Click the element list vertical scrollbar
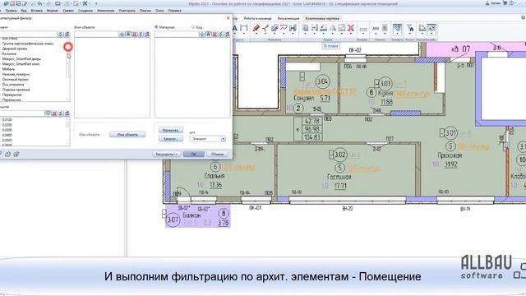The image size is (526, 296). [x=67, y=69]
